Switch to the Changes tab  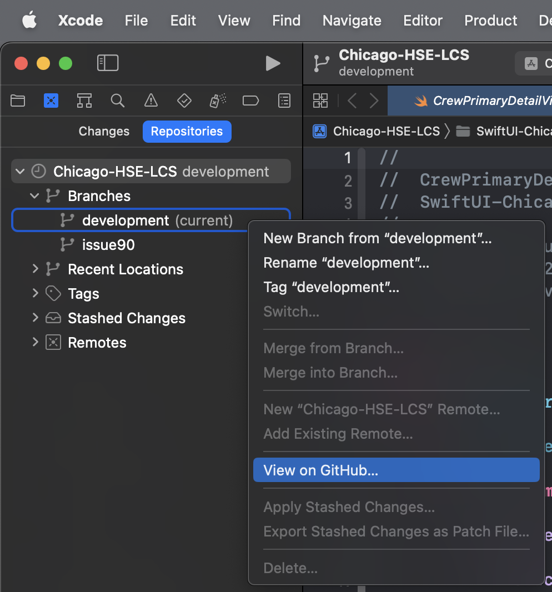(104, 132)
